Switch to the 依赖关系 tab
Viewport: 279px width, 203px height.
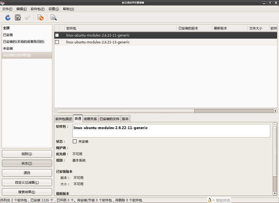[90, 119]
